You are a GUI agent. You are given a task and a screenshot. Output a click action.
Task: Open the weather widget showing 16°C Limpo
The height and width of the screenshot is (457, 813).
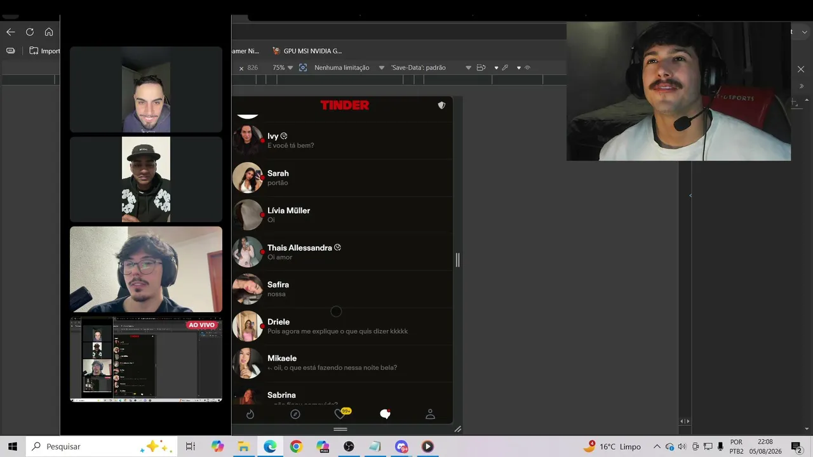[x=612, y=446]
